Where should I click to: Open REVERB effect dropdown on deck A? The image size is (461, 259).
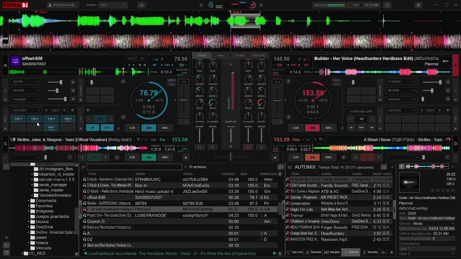pos(26,90)
